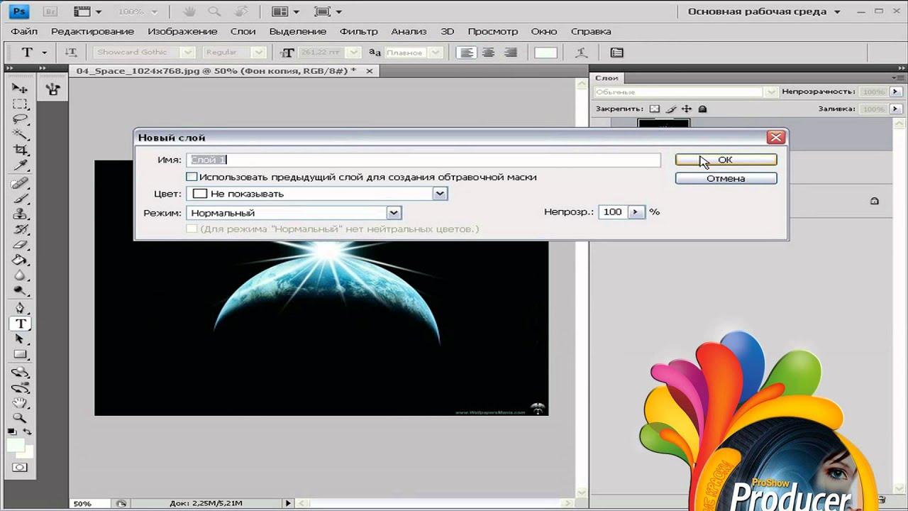Click the foreground color swatch
Viewport: 908px width, 511px height.
(x=14, y=445)
